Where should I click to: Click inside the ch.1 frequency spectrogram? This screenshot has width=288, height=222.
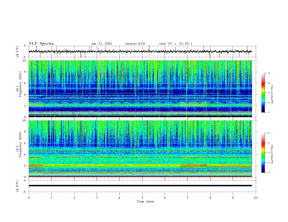point(140,89)
